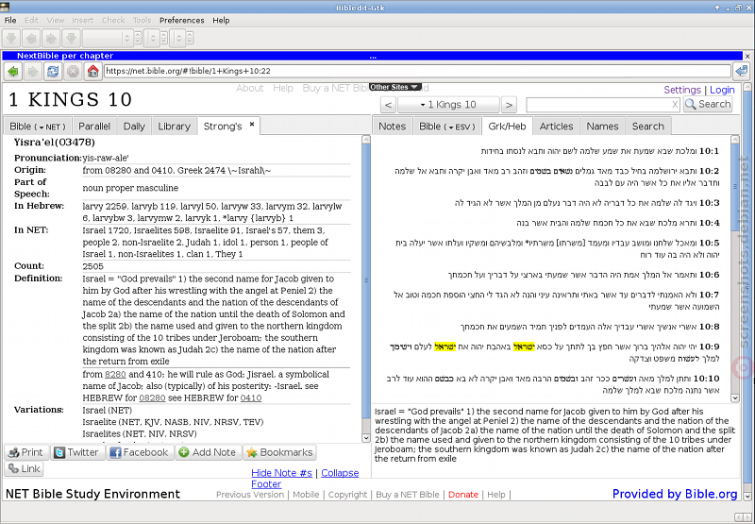The width and height of the screenshot is (755, 524).
Task: Clear the search box with the X
Action: pyautogui.click(x=675, y=104)
